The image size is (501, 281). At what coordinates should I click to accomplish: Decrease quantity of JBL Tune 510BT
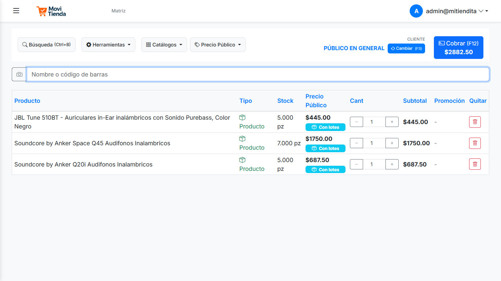tap(356, 122)
